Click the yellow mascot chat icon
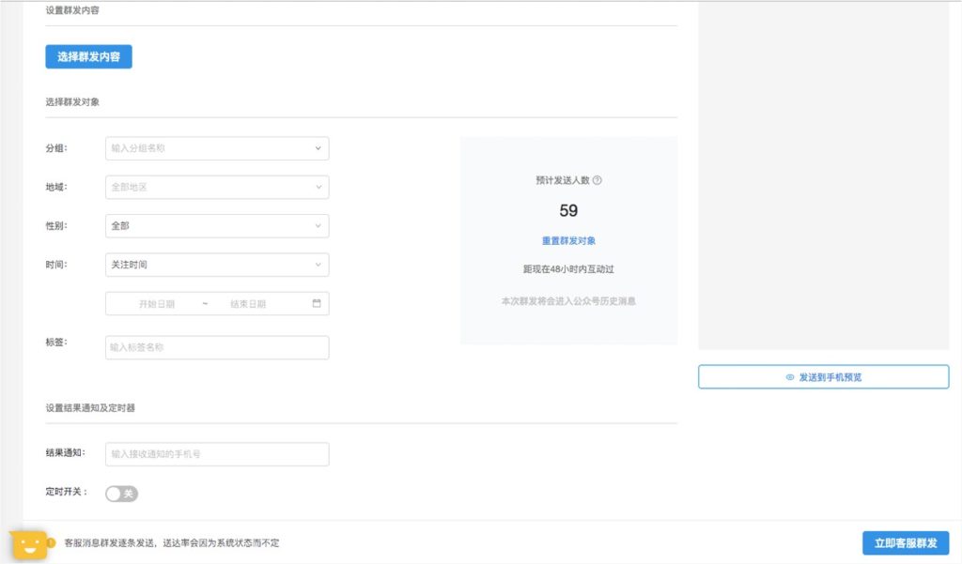The height and width of the screenshot is (564, 962). point(29,543)
